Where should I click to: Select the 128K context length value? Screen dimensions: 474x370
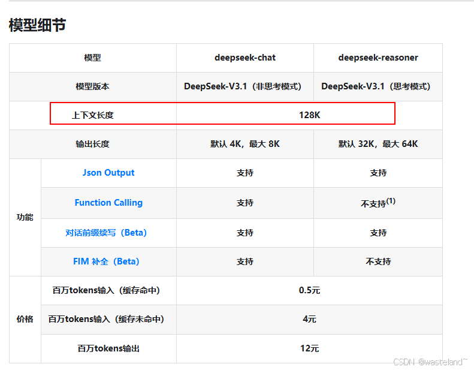click(310, 115)
